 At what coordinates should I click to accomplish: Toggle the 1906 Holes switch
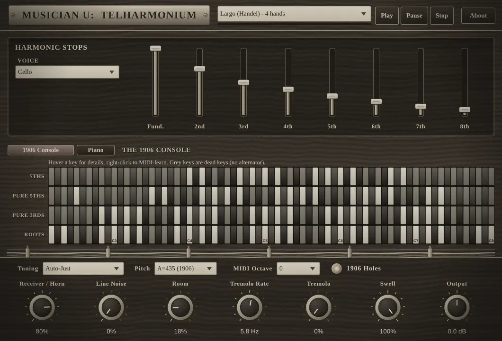[336, 269]
